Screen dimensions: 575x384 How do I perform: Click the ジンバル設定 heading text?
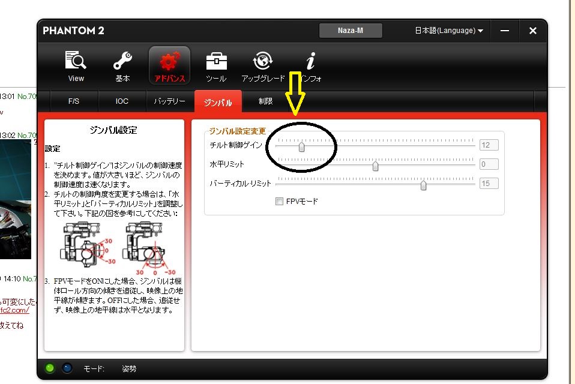tap(113, 130)
